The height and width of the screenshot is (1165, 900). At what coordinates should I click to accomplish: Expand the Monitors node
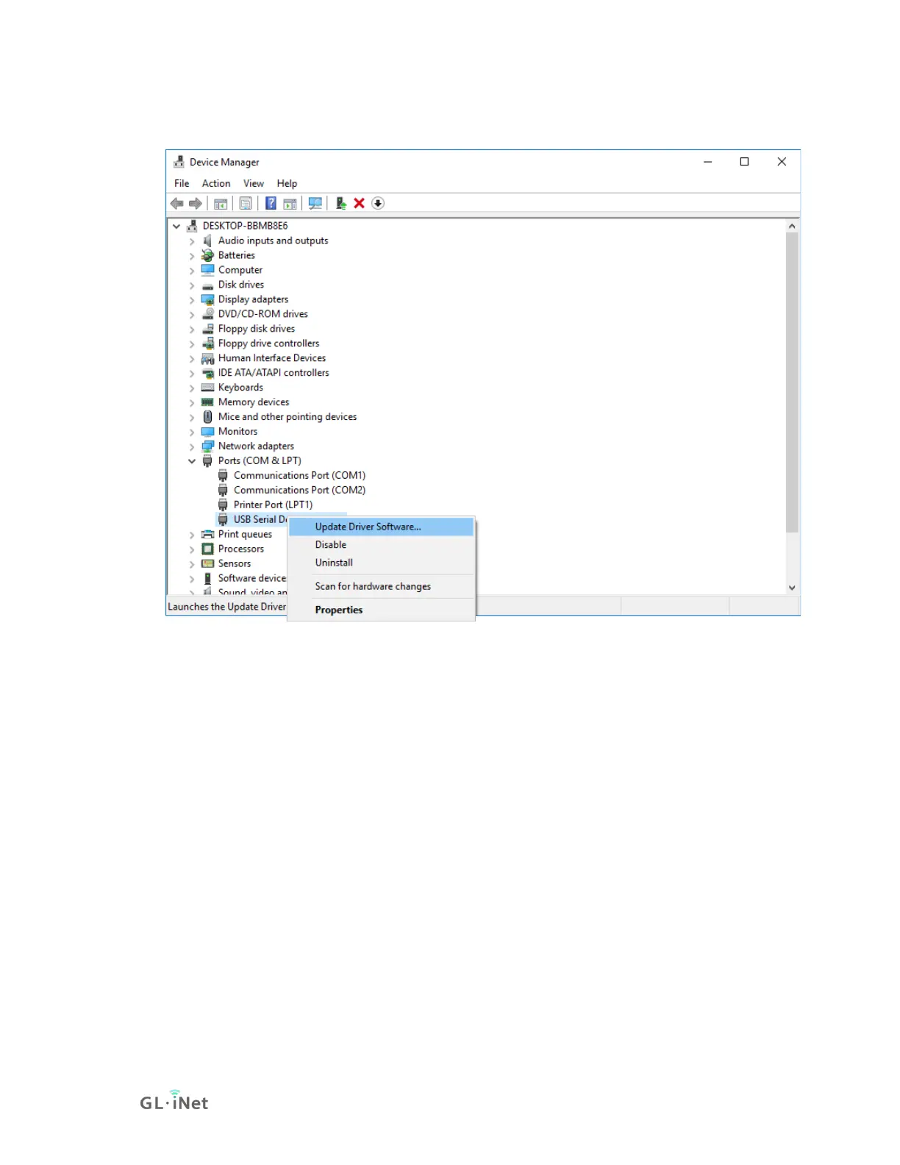[192, 432]
